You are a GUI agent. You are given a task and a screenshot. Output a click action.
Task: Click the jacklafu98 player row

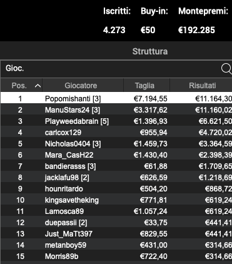point(116,177)
